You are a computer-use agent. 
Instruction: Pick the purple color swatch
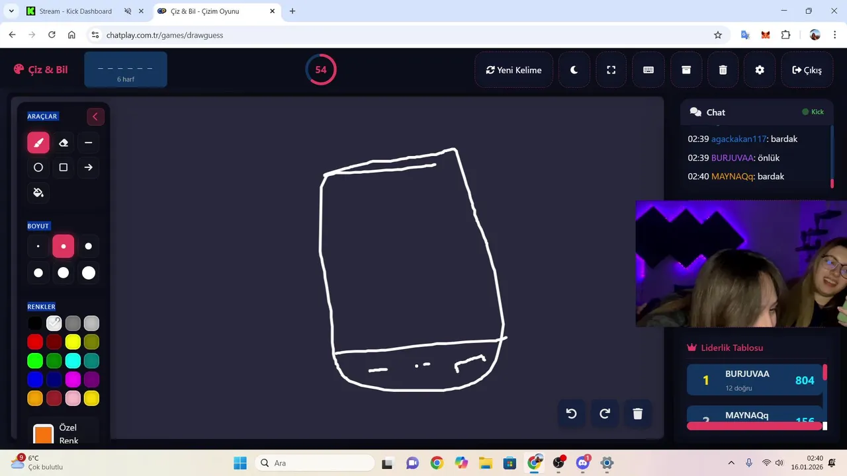tap(92, 379)
